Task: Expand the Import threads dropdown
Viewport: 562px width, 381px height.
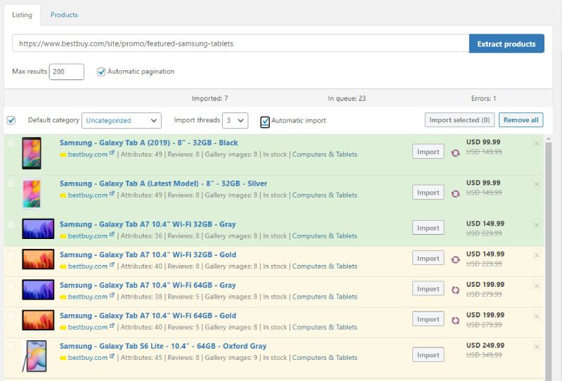Action: [x=235, y=120]
